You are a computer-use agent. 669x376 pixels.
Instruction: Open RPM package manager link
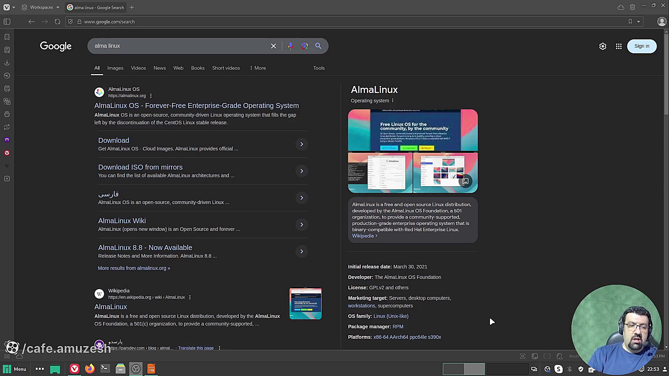pyautogui.click(x=398, y=327)
